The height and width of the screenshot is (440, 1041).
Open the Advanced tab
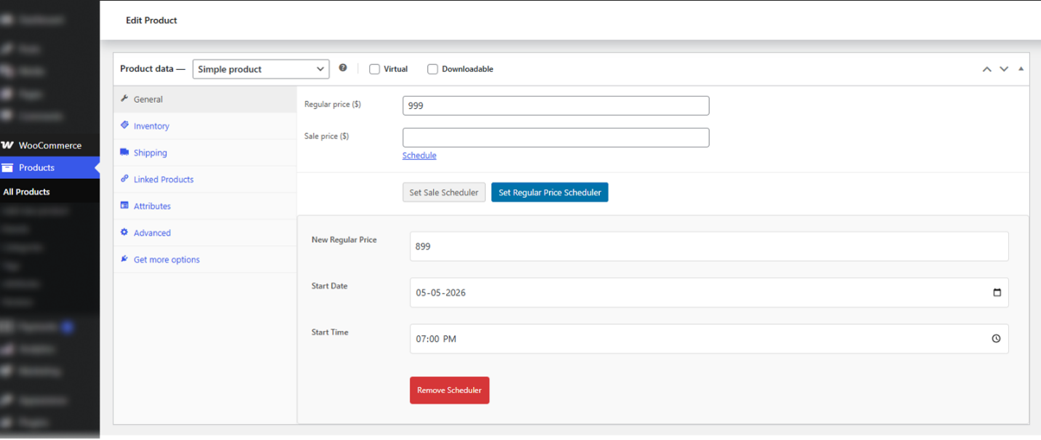[205, 233]
